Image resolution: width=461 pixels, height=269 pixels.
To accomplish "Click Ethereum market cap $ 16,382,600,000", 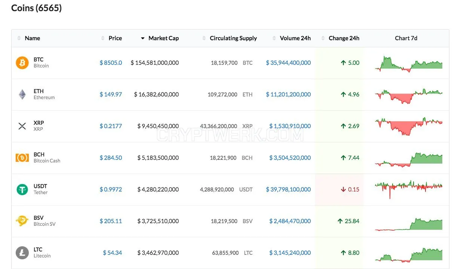I will 156,94.
